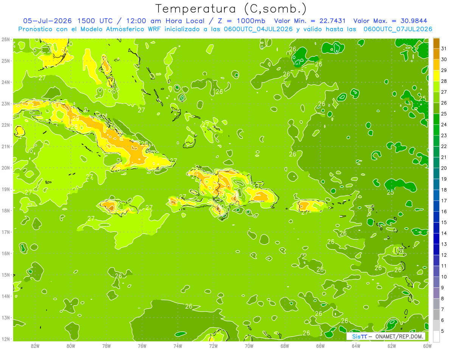The height and width of the screenshot is (351, 454).
Task: Click the 70W longitude axis label
Action: coord(249,346)
